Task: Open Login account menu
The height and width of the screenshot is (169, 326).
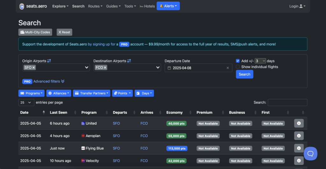Action: (297, 6)
